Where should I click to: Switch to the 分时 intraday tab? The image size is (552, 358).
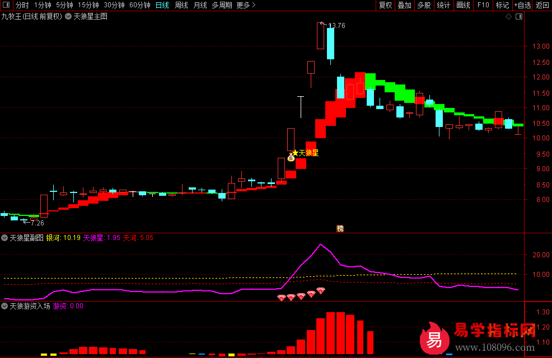tap(22, 5)
